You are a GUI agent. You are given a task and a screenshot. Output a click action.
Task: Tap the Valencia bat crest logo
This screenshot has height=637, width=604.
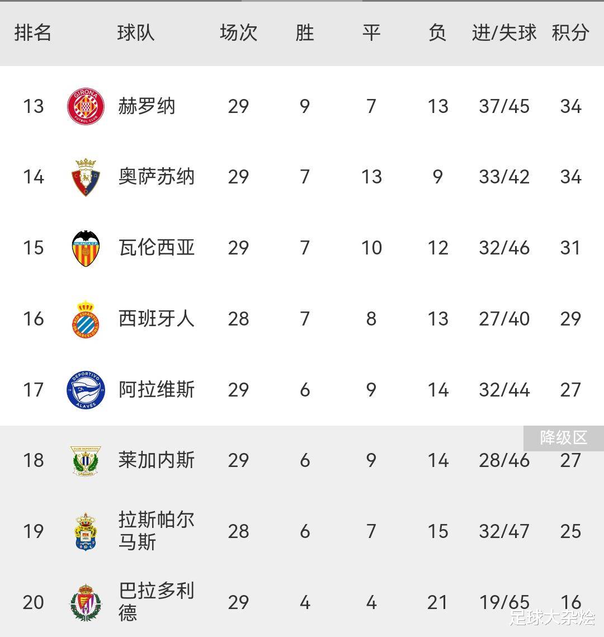[86, 248]
